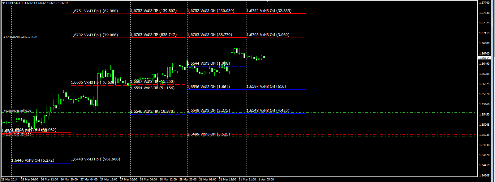Click the 1.64205 value on price scale
This screenshot has height=182, width=495.
pos(484,176)
